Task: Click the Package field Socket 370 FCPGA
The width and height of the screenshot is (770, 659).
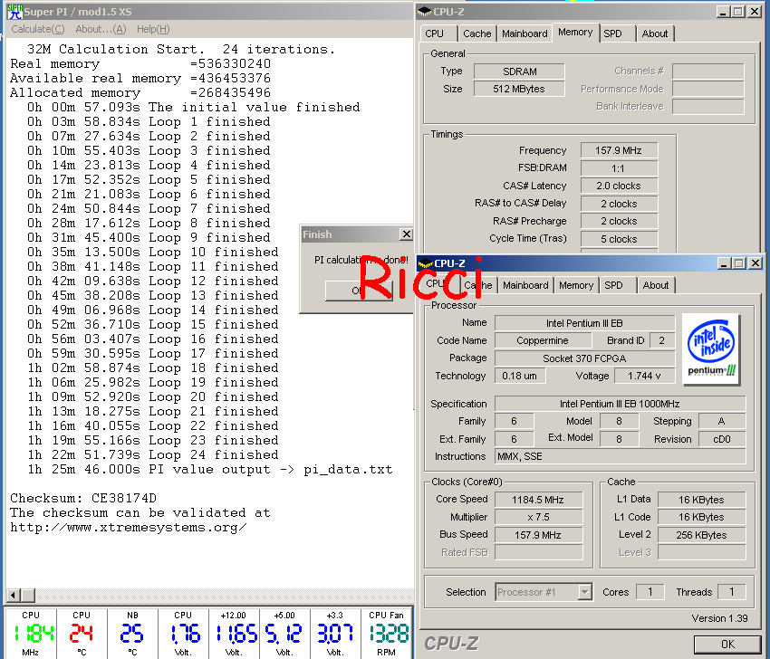Action: tap(584, 358)
